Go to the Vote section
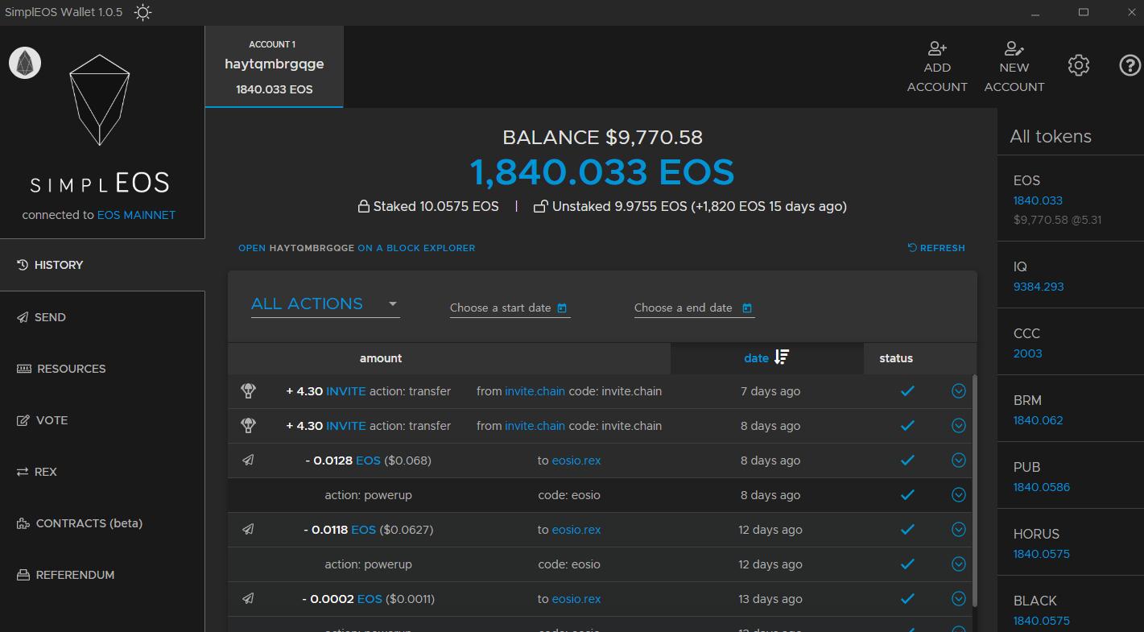 coord(102,420)
